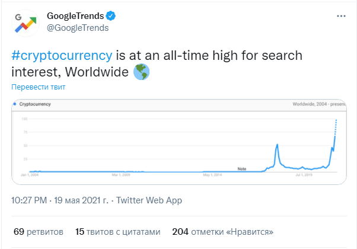Click the Jul 1, 2019 axis label

click(304, 175)
